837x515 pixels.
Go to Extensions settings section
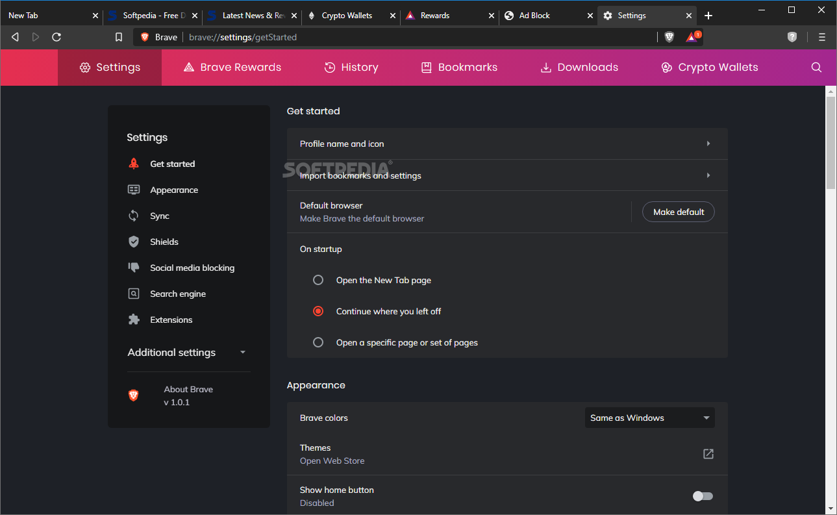[171, 320]
